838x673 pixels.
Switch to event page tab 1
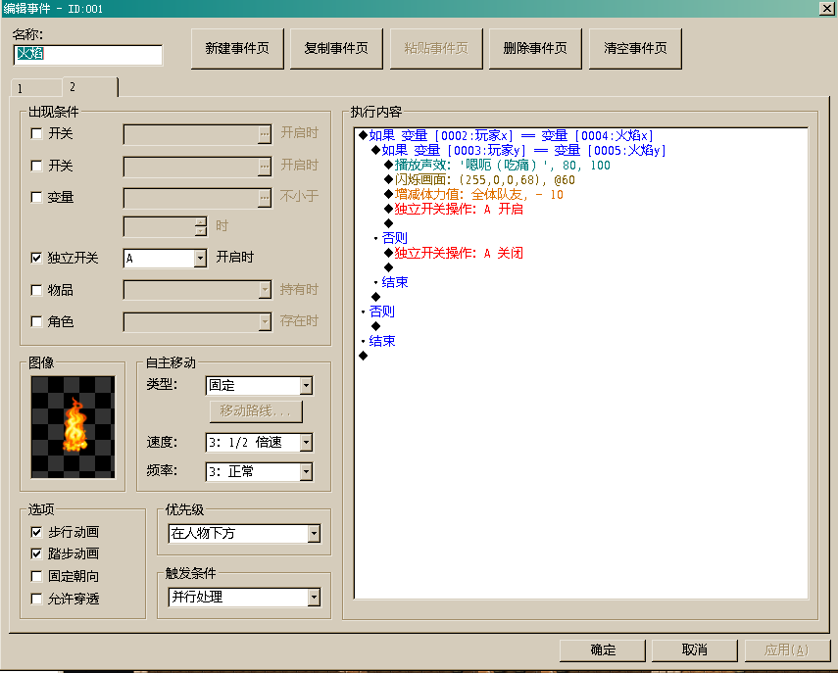point(35,88)
